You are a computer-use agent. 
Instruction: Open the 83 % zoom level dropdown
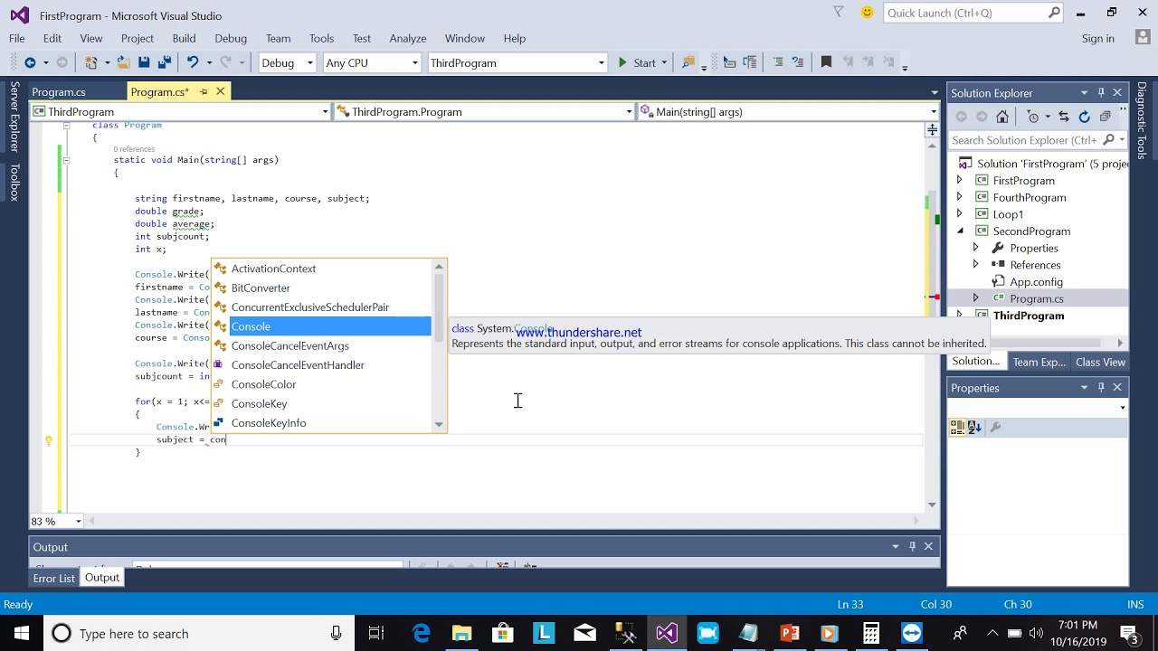coord(79,521)
